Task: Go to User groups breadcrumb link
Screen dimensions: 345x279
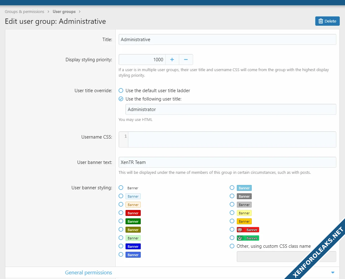Action: [64, 12]
